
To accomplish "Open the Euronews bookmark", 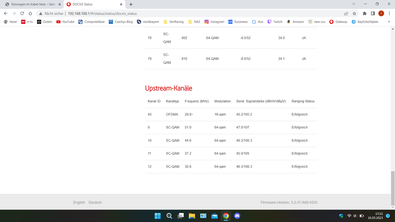I will pos(238,22).
